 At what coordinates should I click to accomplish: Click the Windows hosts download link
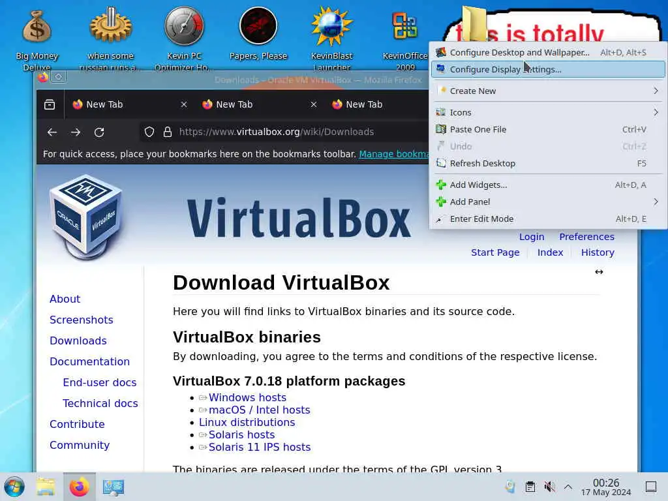(x=247, y=397)
